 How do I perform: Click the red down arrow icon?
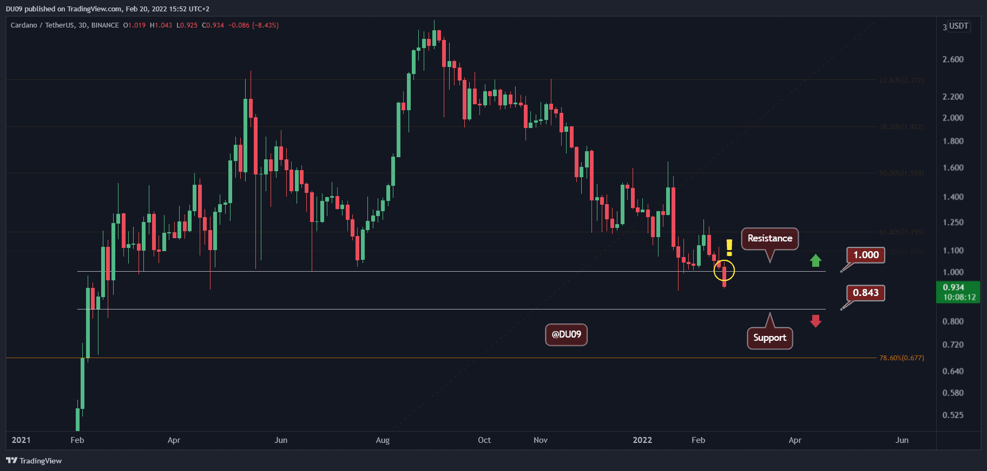click(x=815, y=321)
